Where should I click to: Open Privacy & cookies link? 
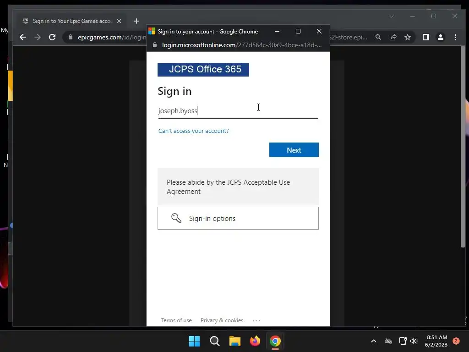tap(222, 320)
